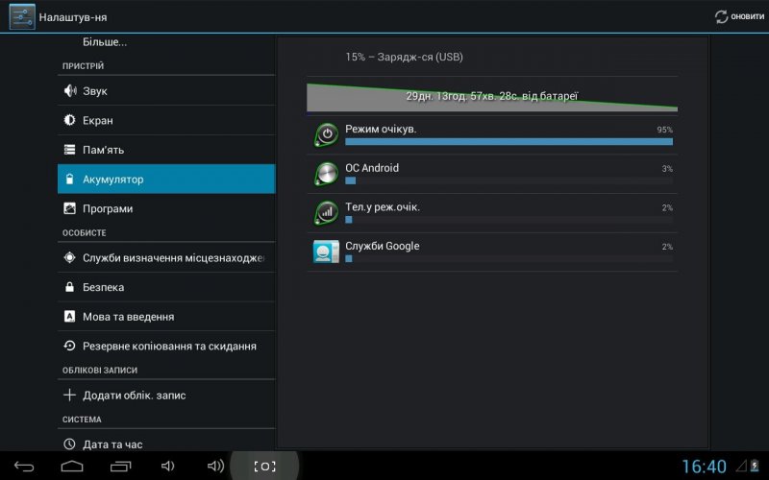Open Пам'ять storage settings
Image resolution: width=769 pixels, height=480 pixels.
(x=166, y=150)
